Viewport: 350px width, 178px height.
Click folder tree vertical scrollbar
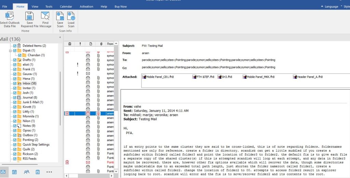tap(60, 98)
